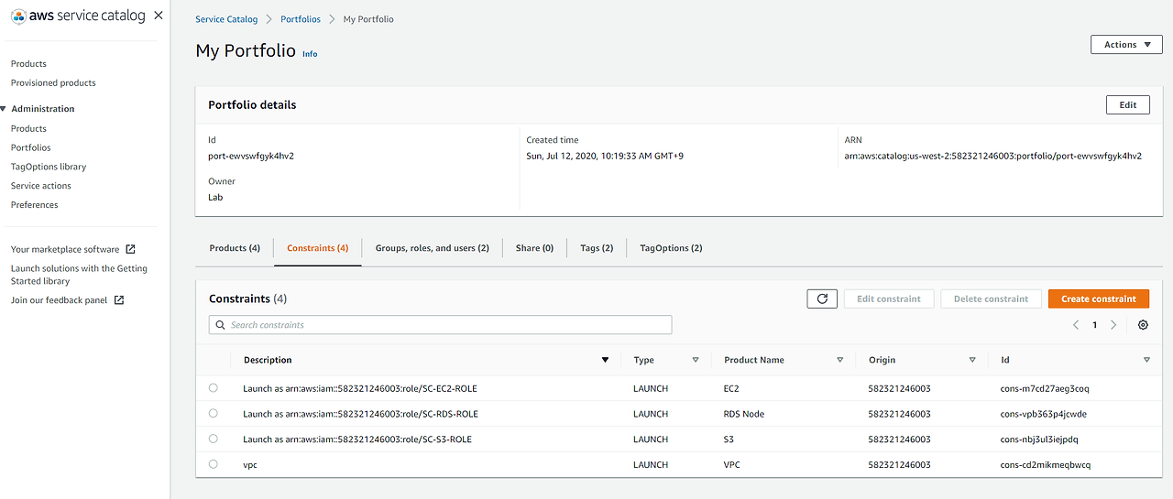Viewport: 1173px width, 499px height.
Task: Sort constraints by Description column arrow
Action: 605,360
